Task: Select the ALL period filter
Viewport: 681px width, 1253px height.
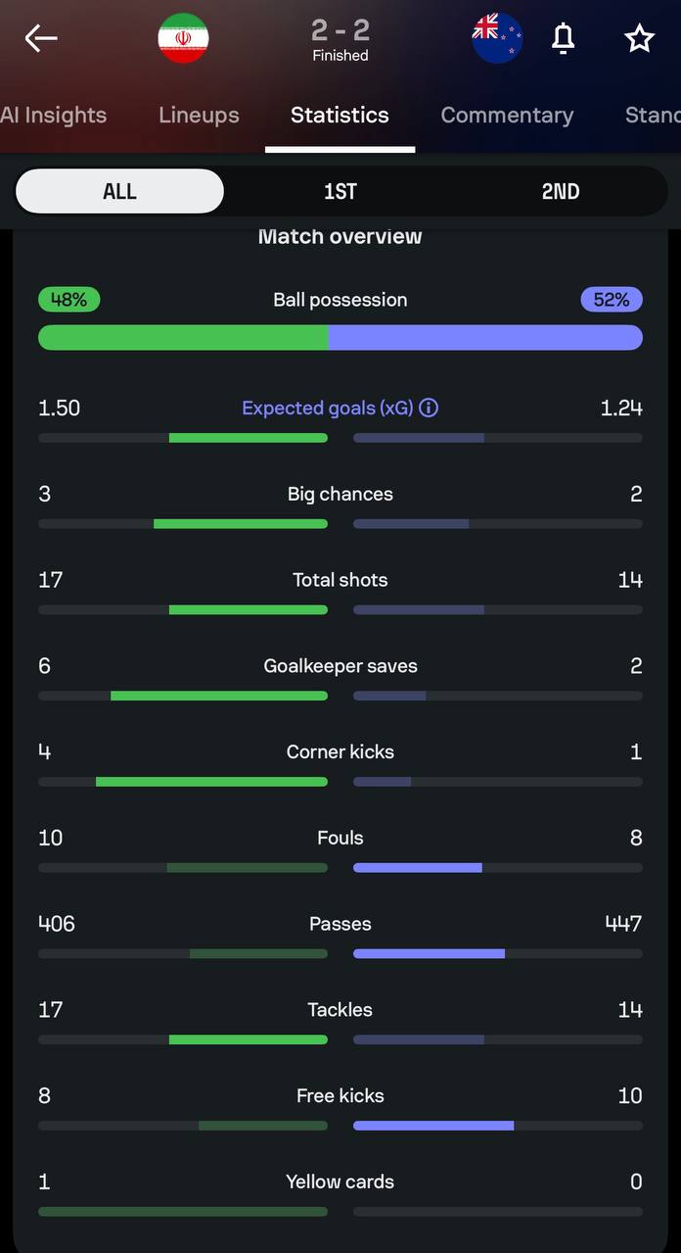Action: point(119,191)
